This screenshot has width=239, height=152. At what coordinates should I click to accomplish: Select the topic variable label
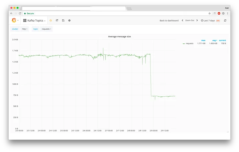point(35,29)
